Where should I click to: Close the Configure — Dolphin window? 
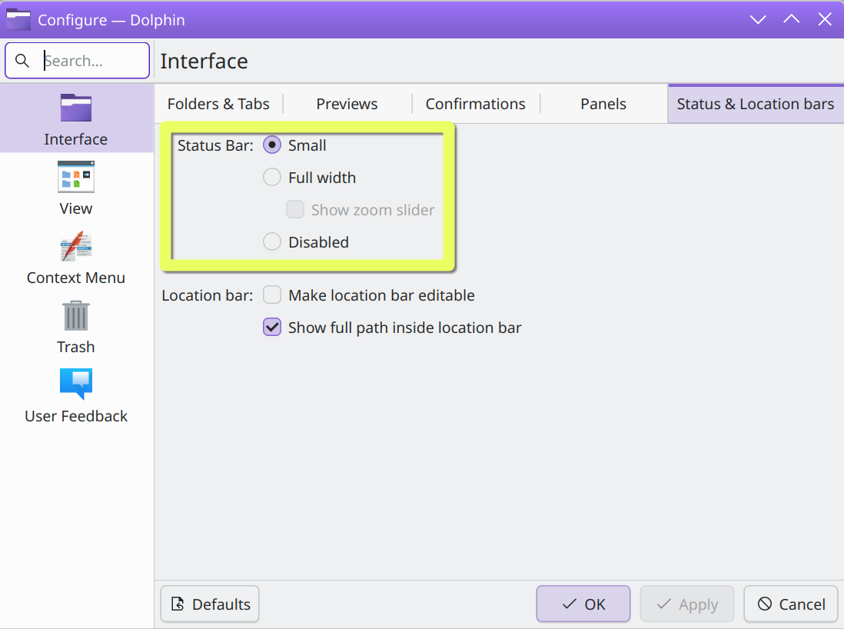click(x=825, y=20)
